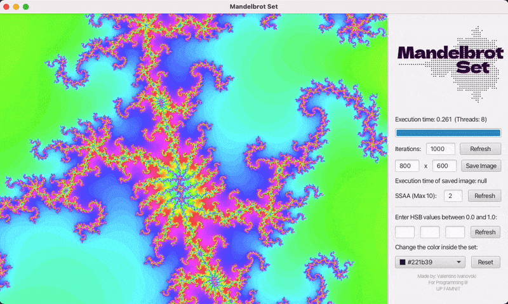
Task: Click 'Execution time of saved image: null' label
Action: point(441,181)
